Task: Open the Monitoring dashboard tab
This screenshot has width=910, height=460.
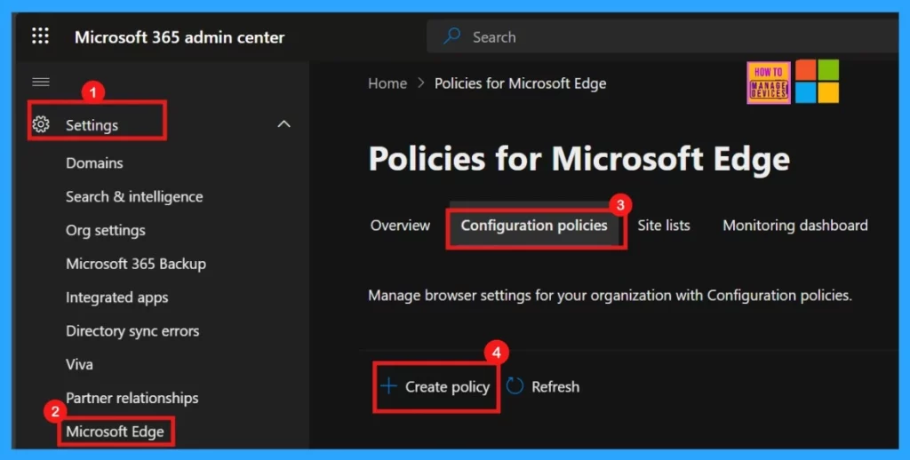Action: coord(795,225)
